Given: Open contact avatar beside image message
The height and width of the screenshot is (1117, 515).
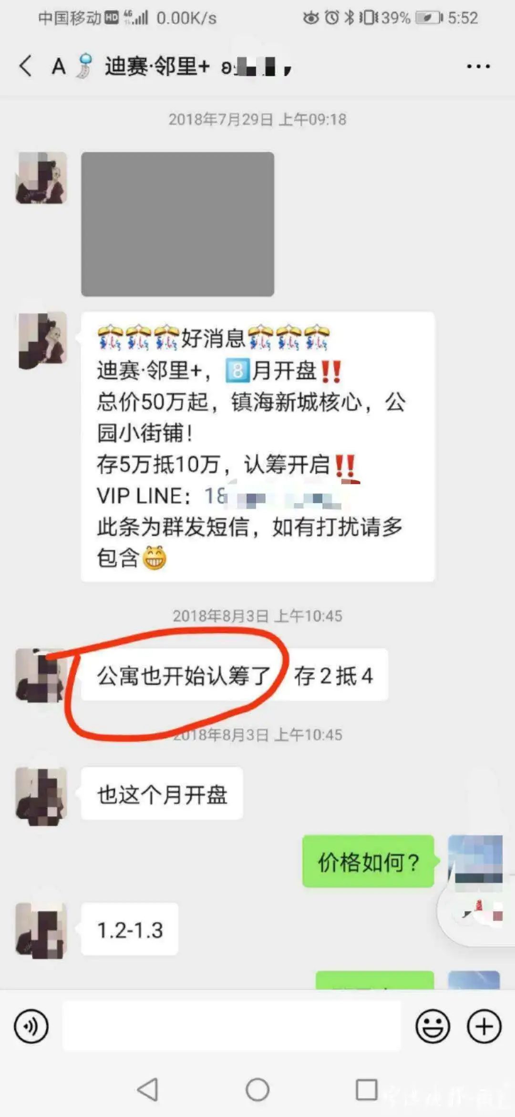Looking at the screenshot, I should click(x=41, y=178).
